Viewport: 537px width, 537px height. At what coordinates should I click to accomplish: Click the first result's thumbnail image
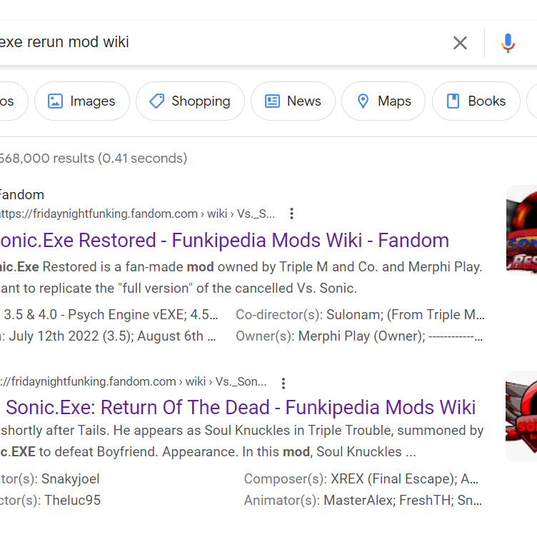point(521,230)
